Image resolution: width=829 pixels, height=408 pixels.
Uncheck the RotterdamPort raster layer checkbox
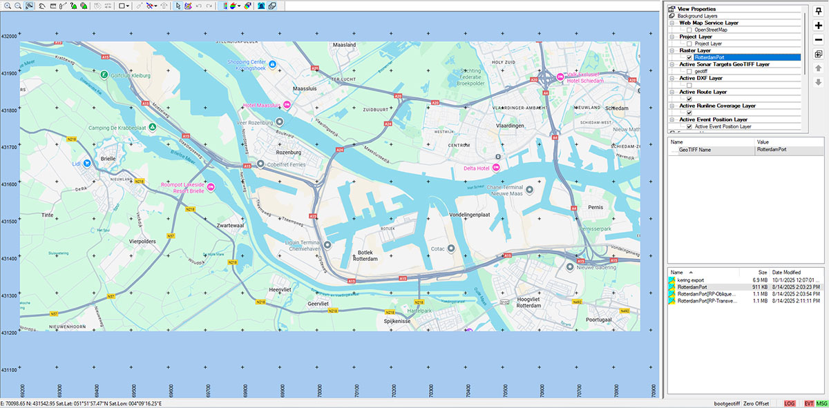[x=689, y=57]
